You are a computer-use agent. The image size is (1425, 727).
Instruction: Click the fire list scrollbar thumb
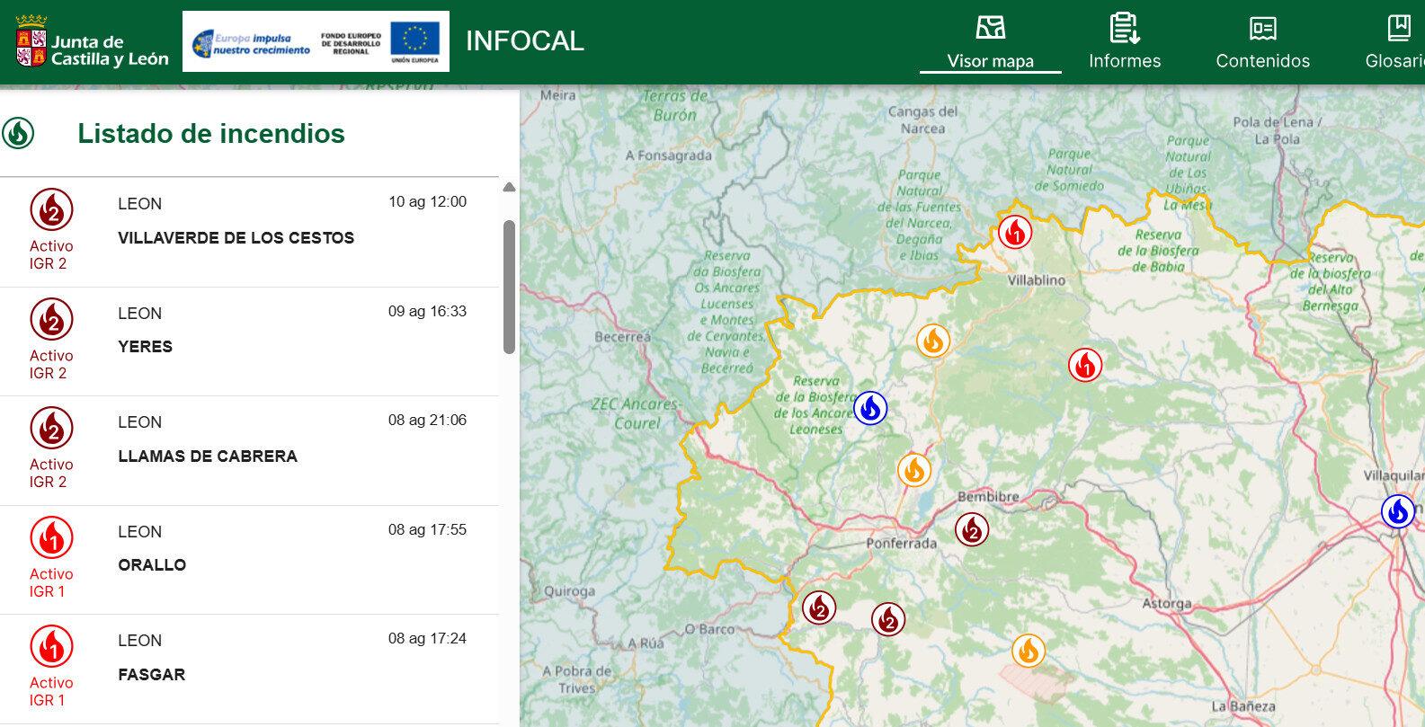coord(509,286)
